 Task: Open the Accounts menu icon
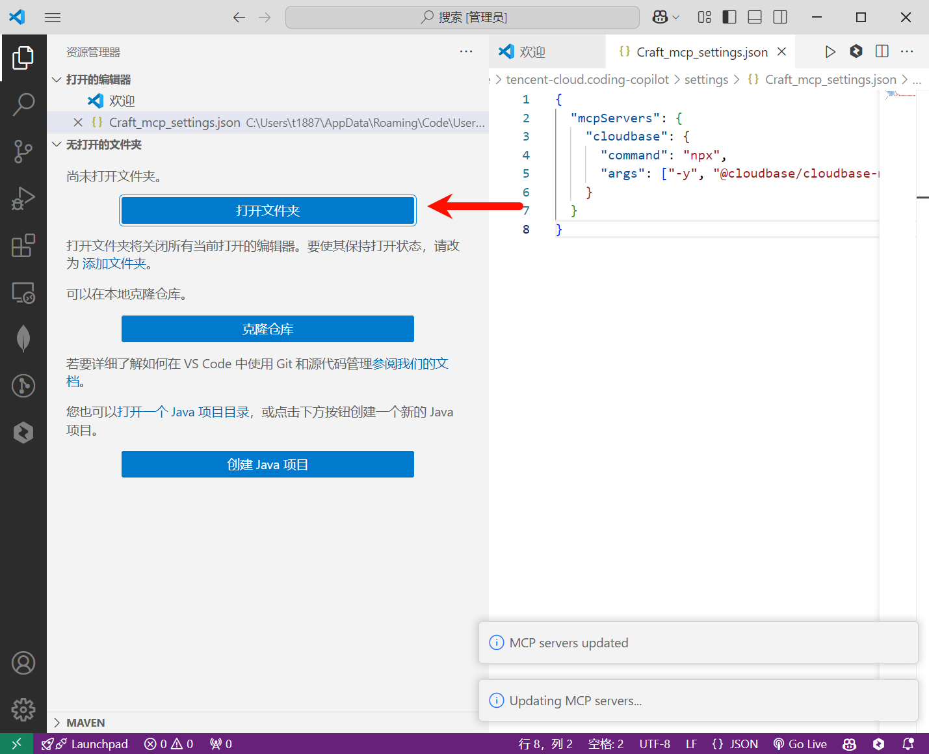pyautogui.click(x=23, y=663)
